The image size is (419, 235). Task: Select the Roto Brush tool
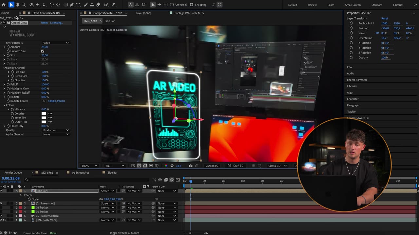coord(106,5)
